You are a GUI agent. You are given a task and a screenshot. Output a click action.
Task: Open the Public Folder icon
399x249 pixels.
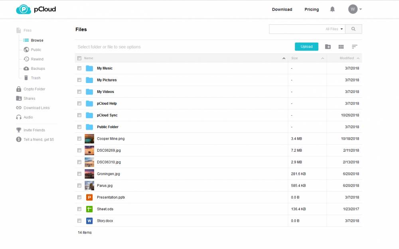coord(89,127)
